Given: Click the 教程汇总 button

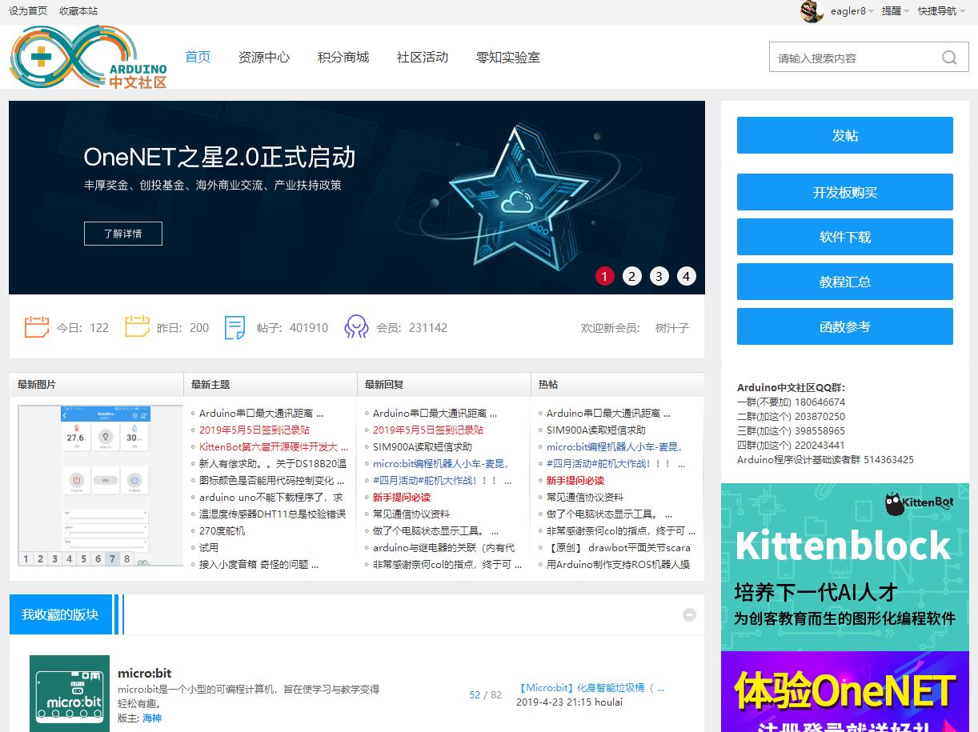Looking at the screenshot, I should point(845,282).
